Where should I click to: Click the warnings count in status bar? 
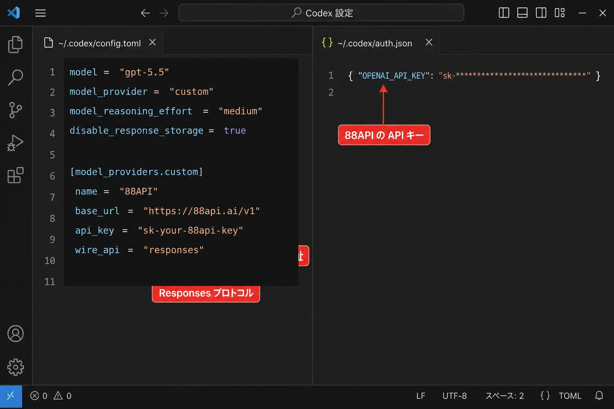[63, 396]
